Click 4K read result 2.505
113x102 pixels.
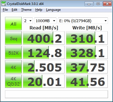tap(44, 67)
